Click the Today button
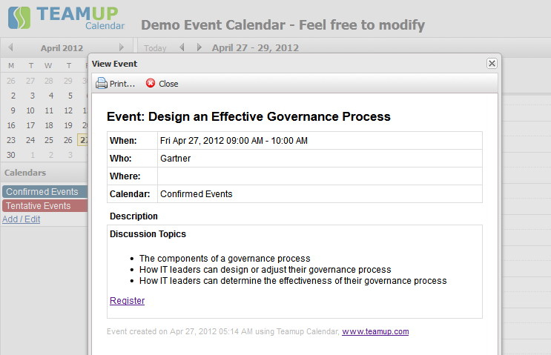The width and height of the screenshot is (551, 355). click(x=155, y=48)
